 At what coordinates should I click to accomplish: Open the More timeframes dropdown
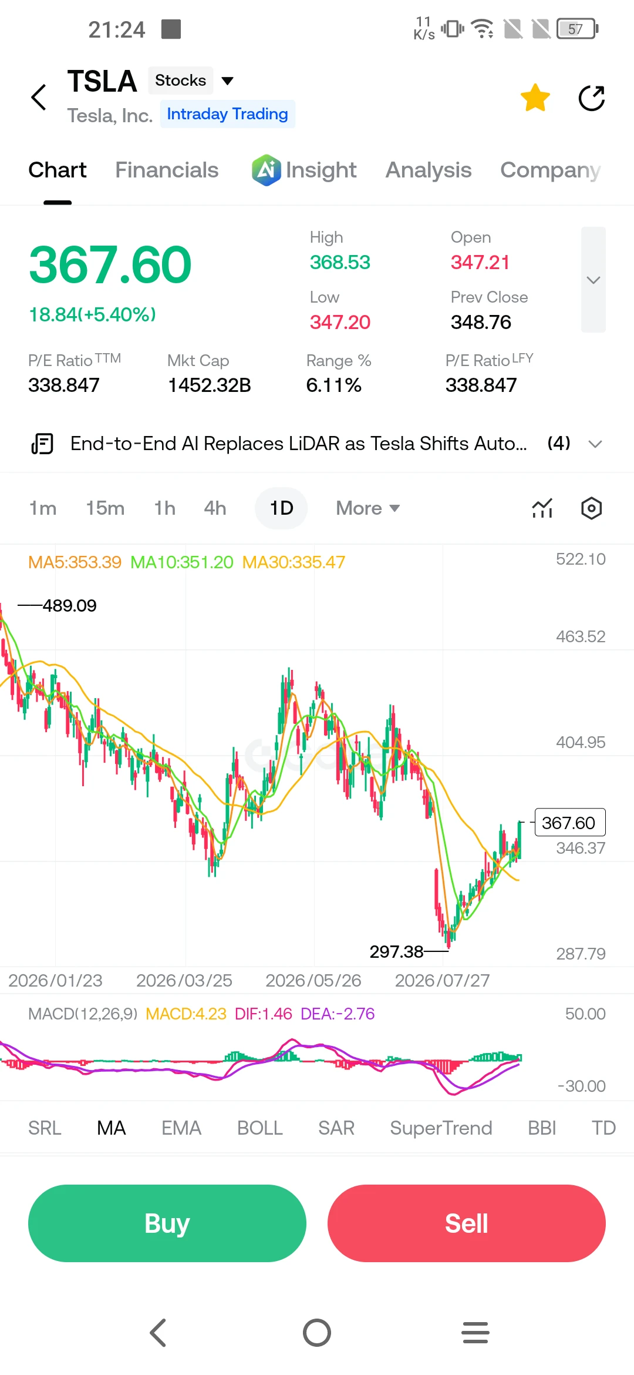[x=368, y=508]
